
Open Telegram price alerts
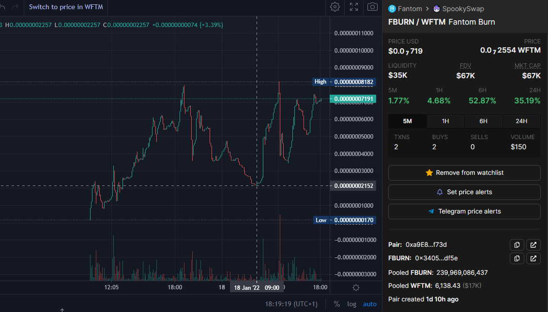coord(464,212)
